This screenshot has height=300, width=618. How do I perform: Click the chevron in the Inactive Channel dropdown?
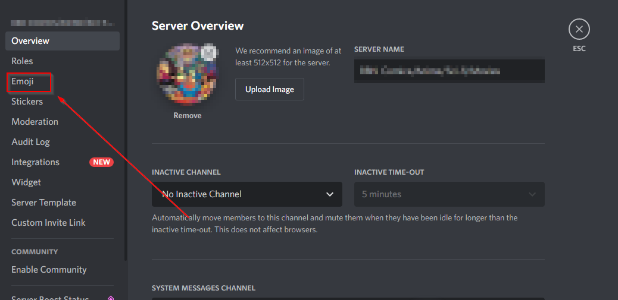(x=330, y=194)
